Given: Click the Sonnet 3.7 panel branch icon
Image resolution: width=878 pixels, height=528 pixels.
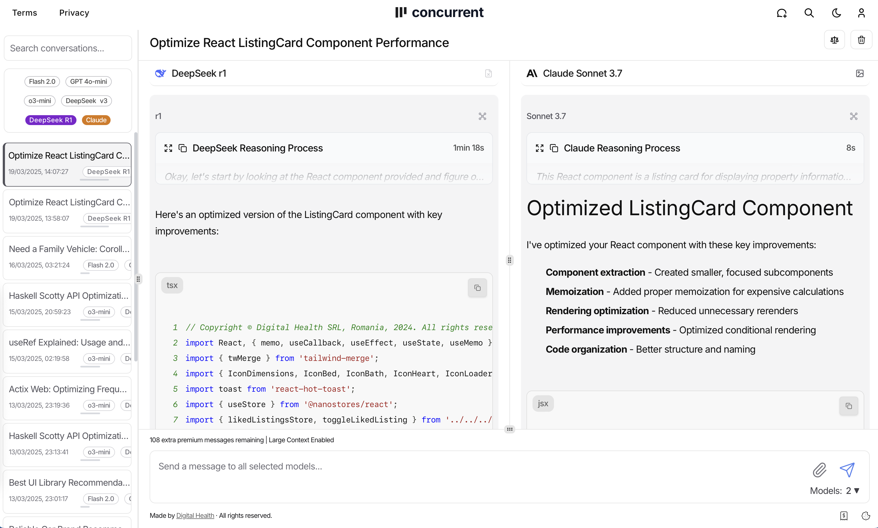Looking at the screenshot, I should [x=854, y=116].
